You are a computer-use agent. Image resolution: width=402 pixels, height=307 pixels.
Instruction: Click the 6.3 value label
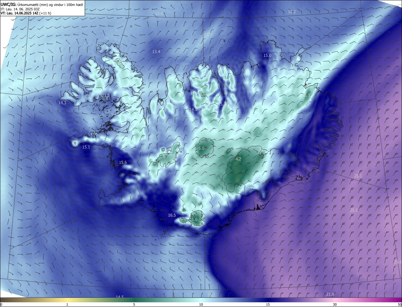[307, 95]
